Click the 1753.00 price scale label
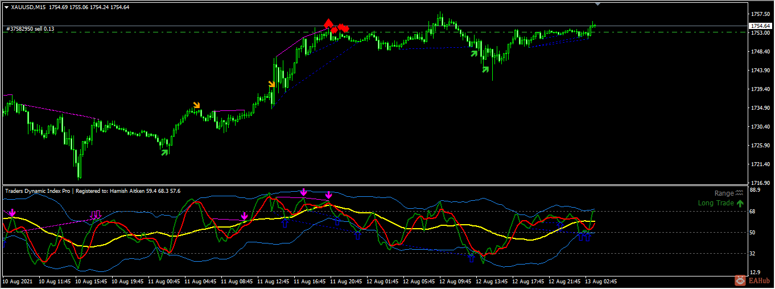 pyautogui.click(x=760, y=33)
